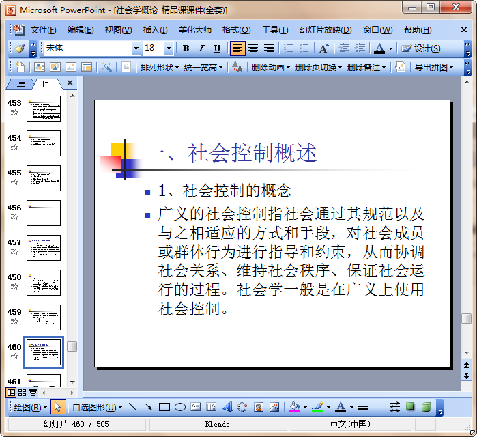The image size is (477, 437).
Task: Click the fill color paint bucket
Action: [x=294, y=407]
